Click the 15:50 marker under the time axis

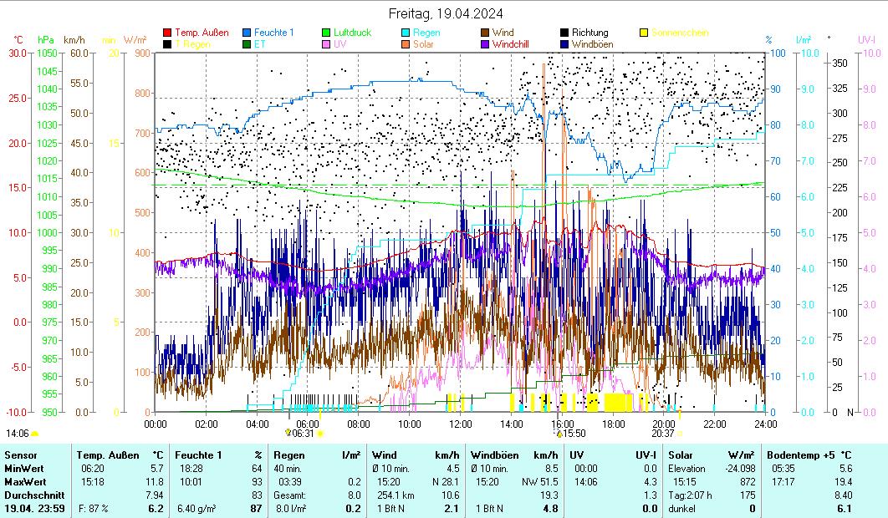tap(573, 433)
